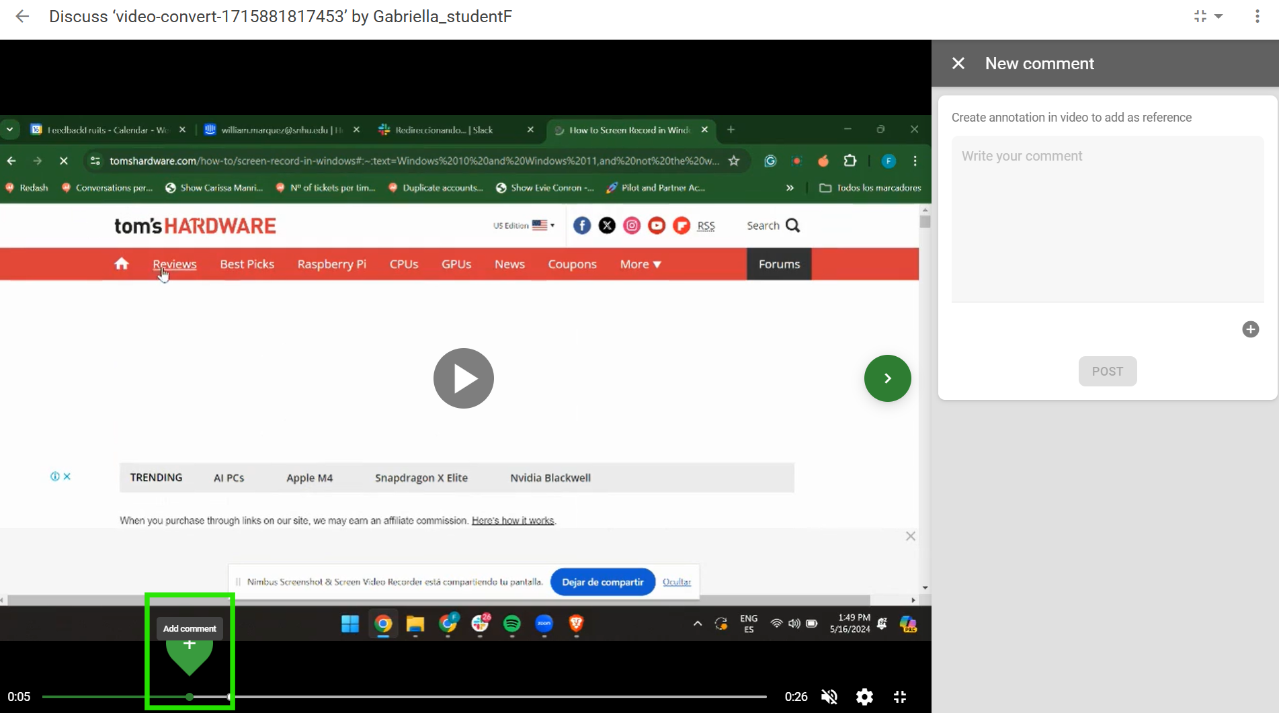1279x713 pixels.
Task: Open Coupons nav item
Action: click(572, 264)
